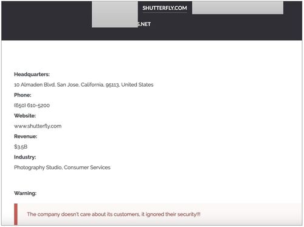Select the warning message about customers' security

click(x=114, y=214)
